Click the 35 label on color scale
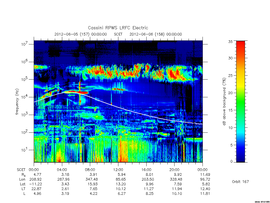The height and width of the screenshot is (203, 270). [230, 41]
